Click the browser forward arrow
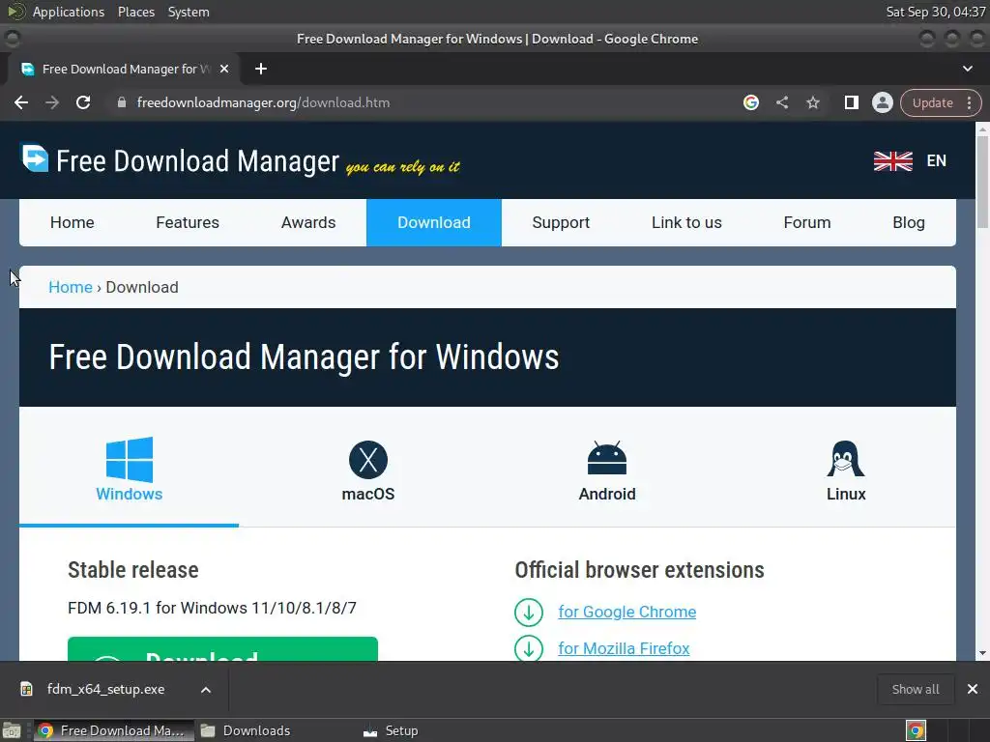This screenshot has height=742, width=990. click(52, 102)
